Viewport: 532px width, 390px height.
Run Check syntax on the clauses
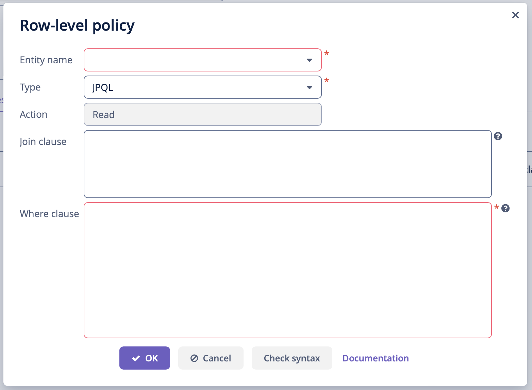292,358
